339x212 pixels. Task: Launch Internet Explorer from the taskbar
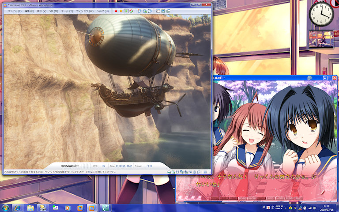tap(18, 208)
